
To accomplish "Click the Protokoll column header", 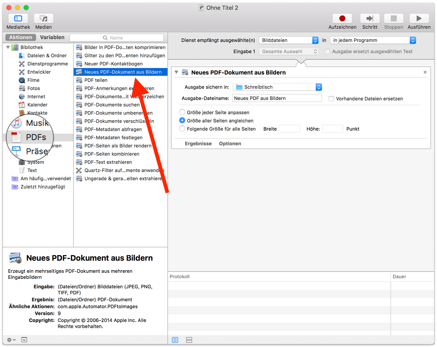I will click(279, 277).
